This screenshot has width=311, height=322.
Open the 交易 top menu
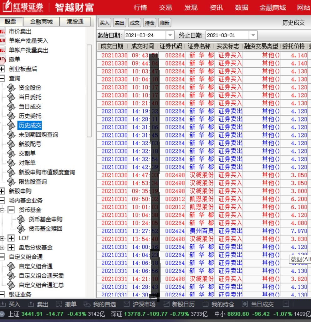165,8
